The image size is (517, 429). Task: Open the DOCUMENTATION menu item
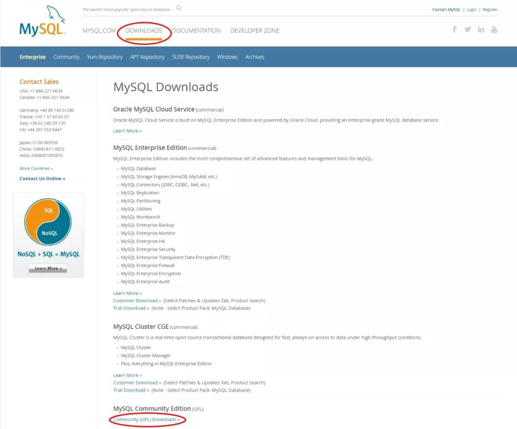click(x=196, y=30)
